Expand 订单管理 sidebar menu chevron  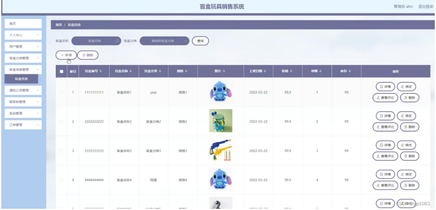(x=38, y=125)
